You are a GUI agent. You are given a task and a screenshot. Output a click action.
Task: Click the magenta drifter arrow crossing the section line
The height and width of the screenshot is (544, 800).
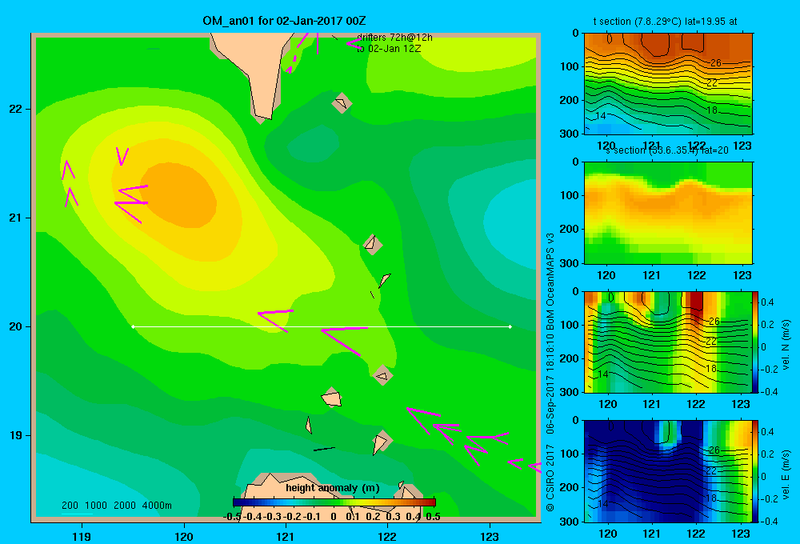coord(343,340)
